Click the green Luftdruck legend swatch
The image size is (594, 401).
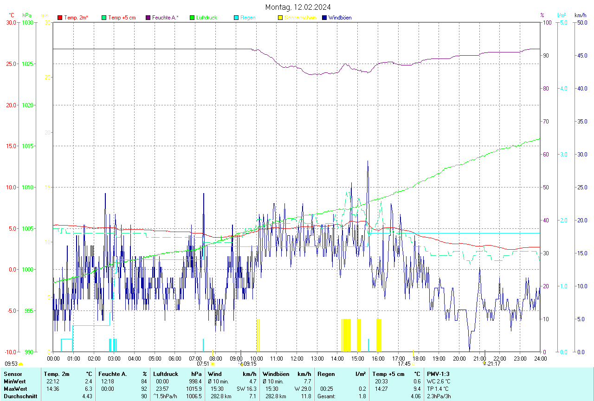pos(192,18)
